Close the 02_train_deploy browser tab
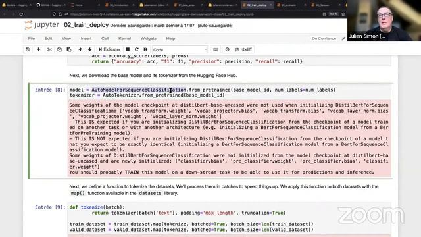This screenshot has height=237, width=421. [x=270, y=5]
